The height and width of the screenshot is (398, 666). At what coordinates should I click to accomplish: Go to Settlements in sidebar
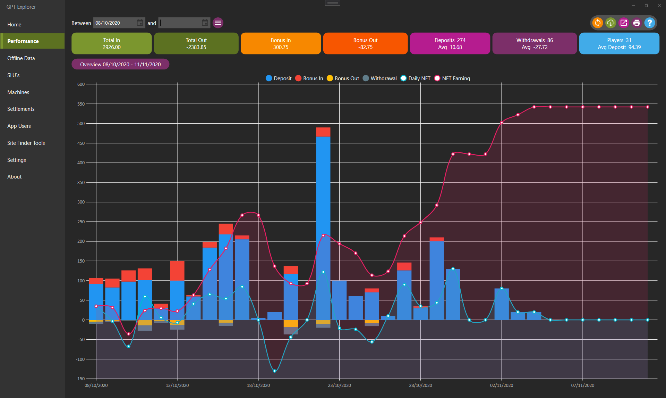tap(21, 109)
